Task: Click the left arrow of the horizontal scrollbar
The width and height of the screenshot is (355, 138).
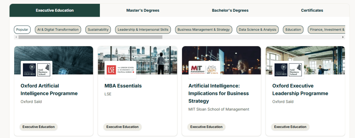Action: [x=16, y=37]
